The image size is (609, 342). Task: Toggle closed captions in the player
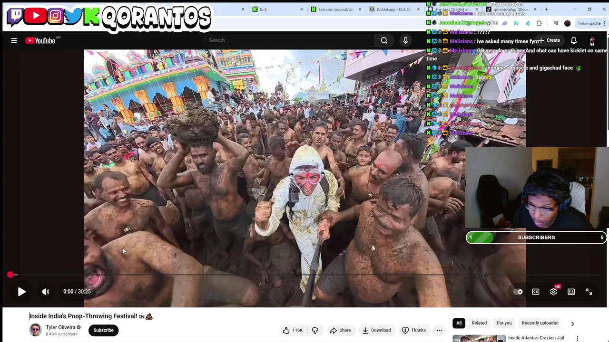click(536, 292)
